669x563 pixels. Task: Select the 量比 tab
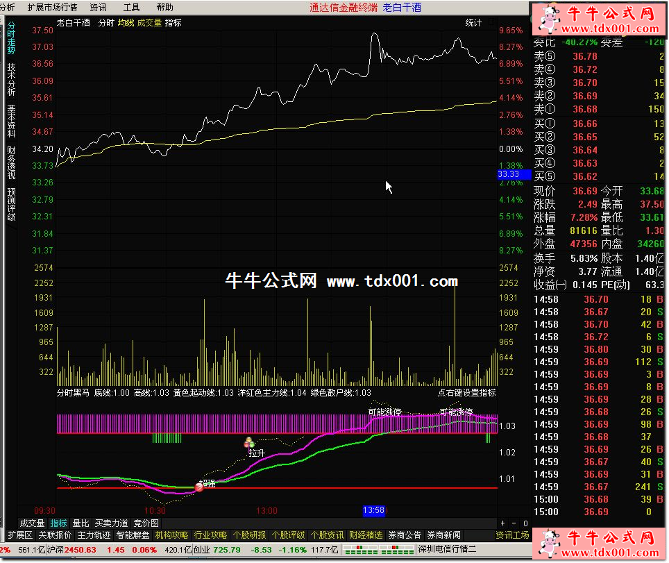[x=81, y=523]
